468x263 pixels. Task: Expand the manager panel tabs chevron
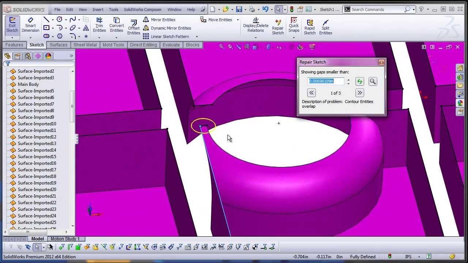click(71, 56)
